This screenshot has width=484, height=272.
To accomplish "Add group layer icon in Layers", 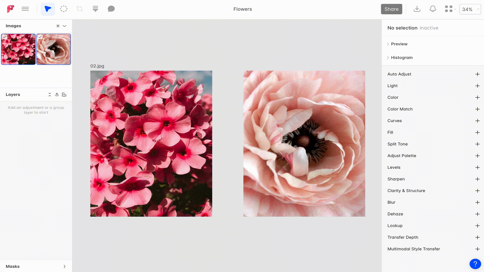I will [x=64, y=94].
